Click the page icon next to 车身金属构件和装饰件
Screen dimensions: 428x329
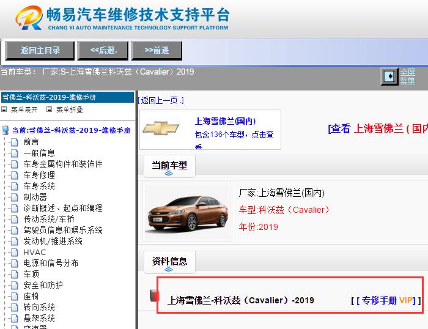(x=15, y=164)
